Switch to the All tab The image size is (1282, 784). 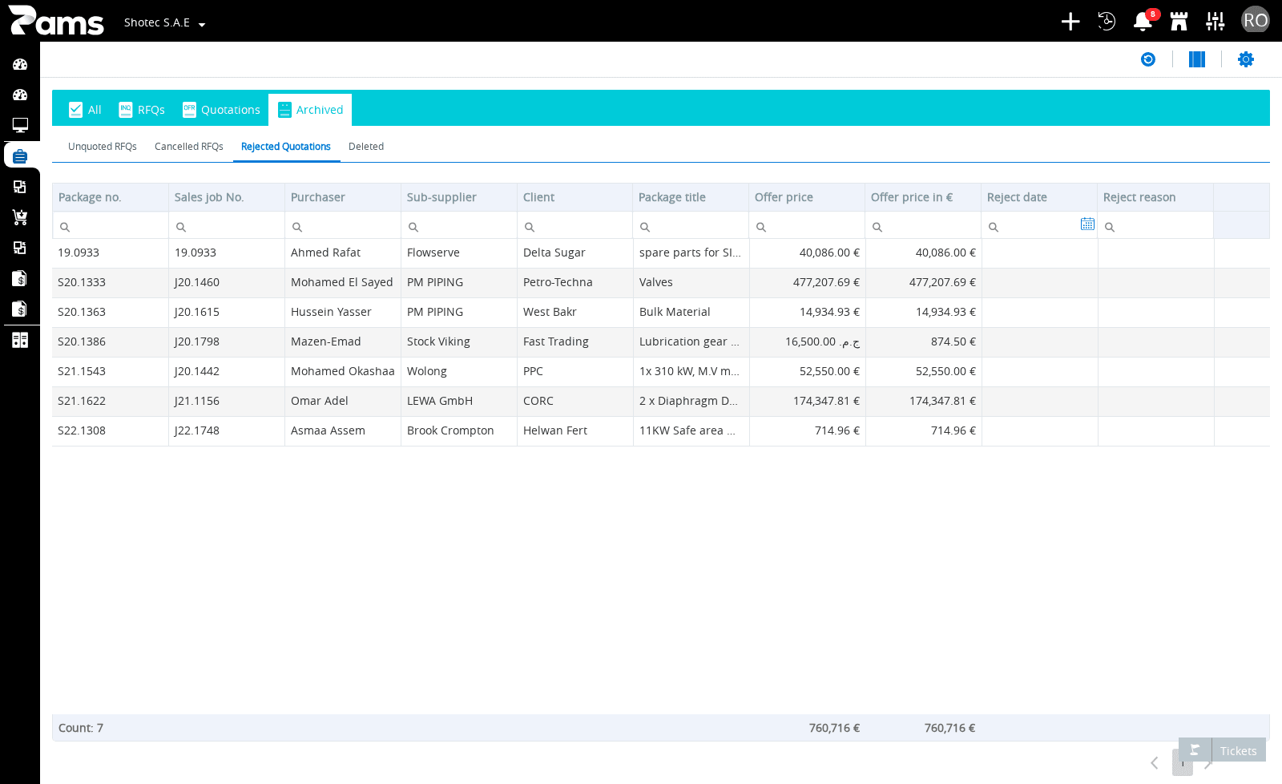point(86,110)
